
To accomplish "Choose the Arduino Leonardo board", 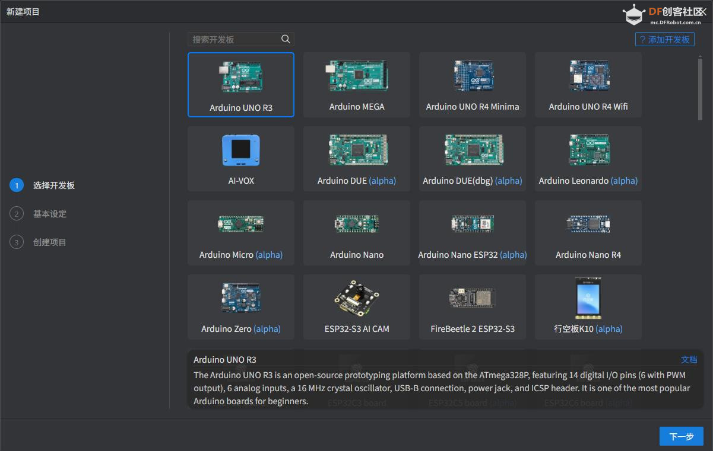I will pos(588,159).
